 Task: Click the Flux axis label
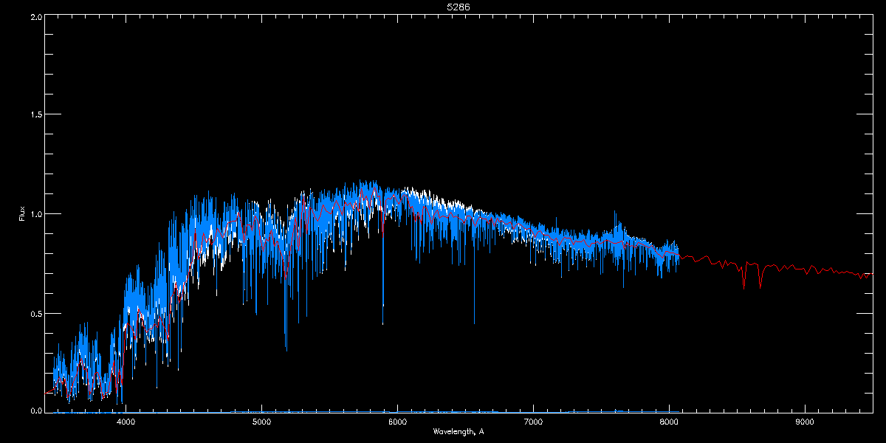point(21,214)
